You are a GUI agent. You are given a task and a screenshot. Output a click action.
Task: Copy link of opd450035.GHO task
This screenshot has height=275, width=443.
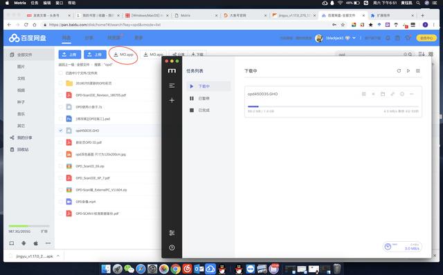[392, 94]
